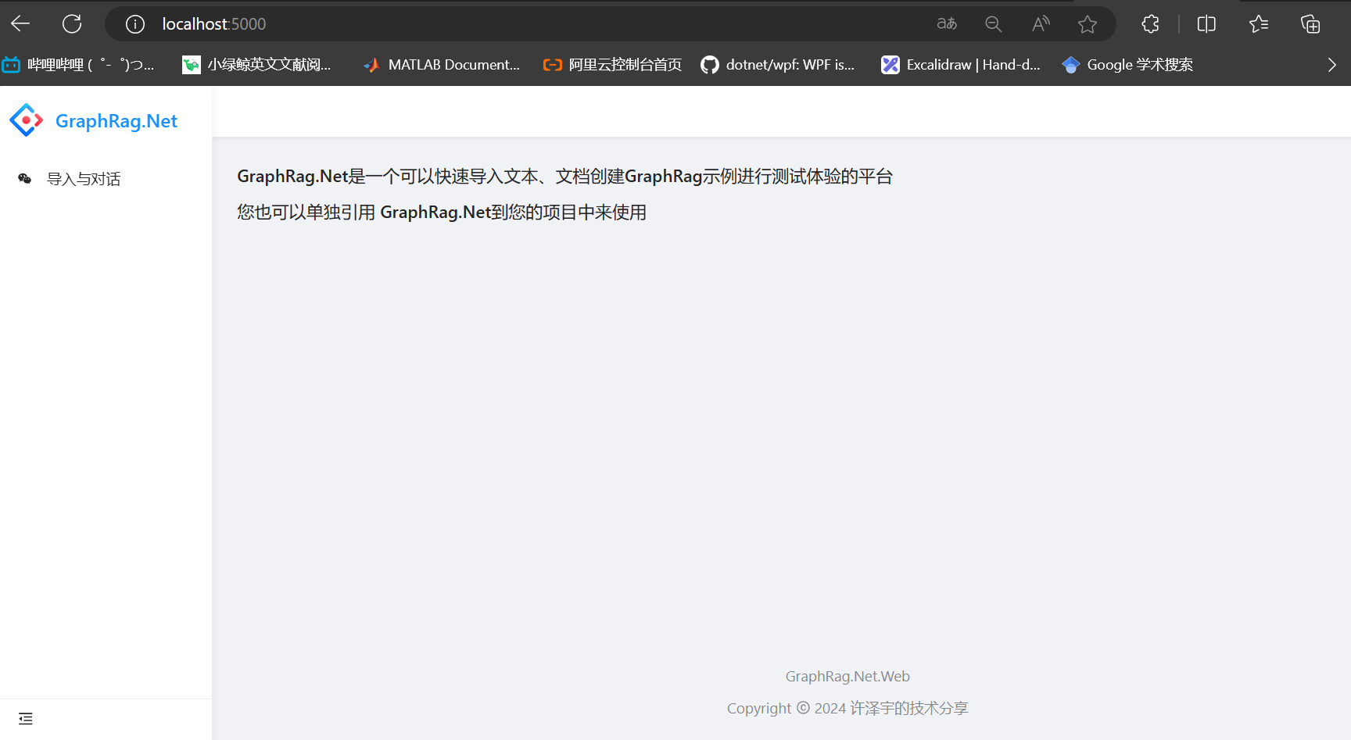Click the GraphRag.Net title text
Screen dimensions: 1351x740
(x=116, y=121)
